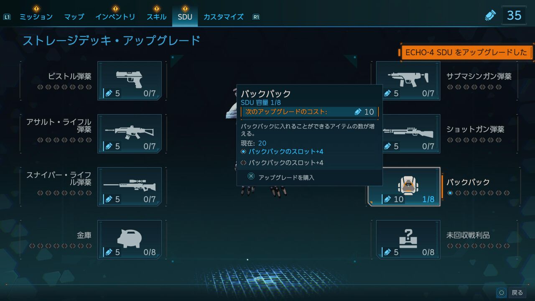Switch to the スキル tab
Viewport: 535px width, 301px height.
click(x=157, y=17)
